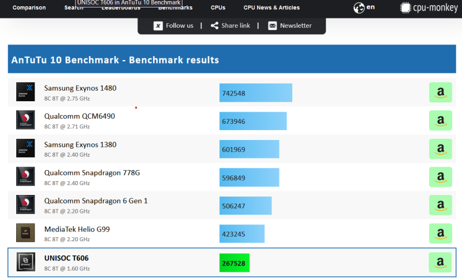Click the Samsung Exynos 1480 chip thumbnail
Image resolution: width=462 pixels, height=280 pixels.
[x=25, y=92]
